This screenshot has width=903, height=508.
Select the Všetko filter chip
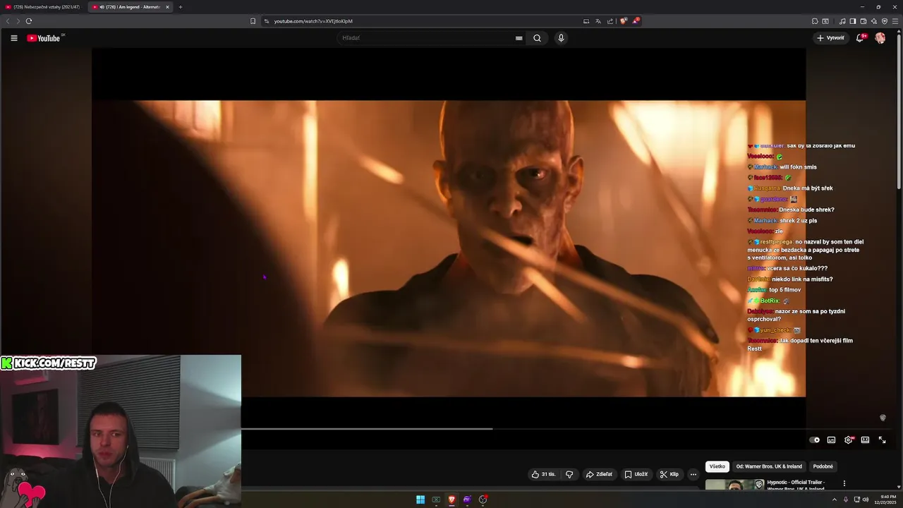[717, 466]
